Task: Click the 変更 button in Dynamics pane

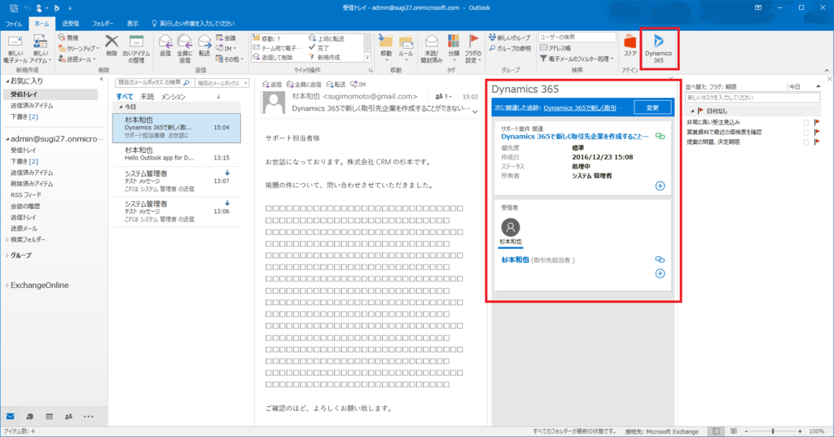Action: 652,107
